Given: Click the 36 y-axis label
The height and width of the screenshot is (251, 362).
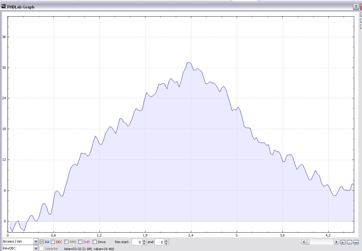Looking at the screenshot, I should [x=4, y=37].
